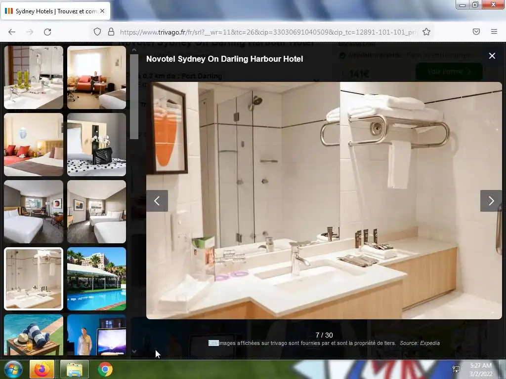Open the tracking protection shield icon
Image resolution: width=506 pixels, height=379 pixels.
(97, 32)
